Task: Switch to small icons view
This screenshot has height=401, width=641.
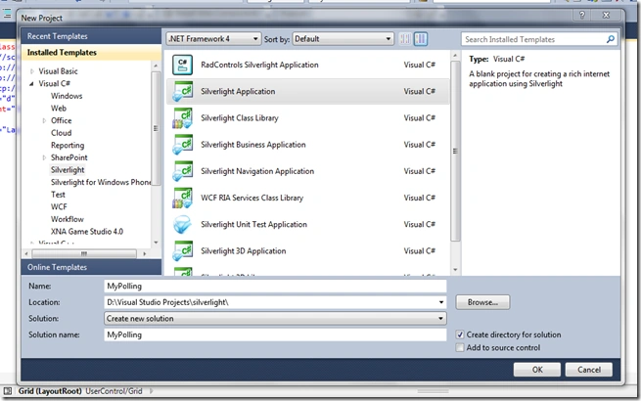Action: [405, 39]
